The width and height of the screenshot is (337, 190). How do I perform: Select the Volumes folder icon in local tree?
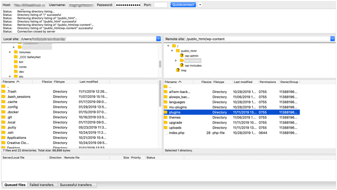15,52
